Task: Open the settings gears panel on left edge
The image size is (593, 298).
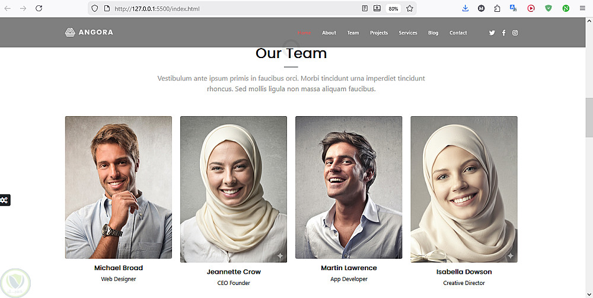Action: click(x=5, y=200)
